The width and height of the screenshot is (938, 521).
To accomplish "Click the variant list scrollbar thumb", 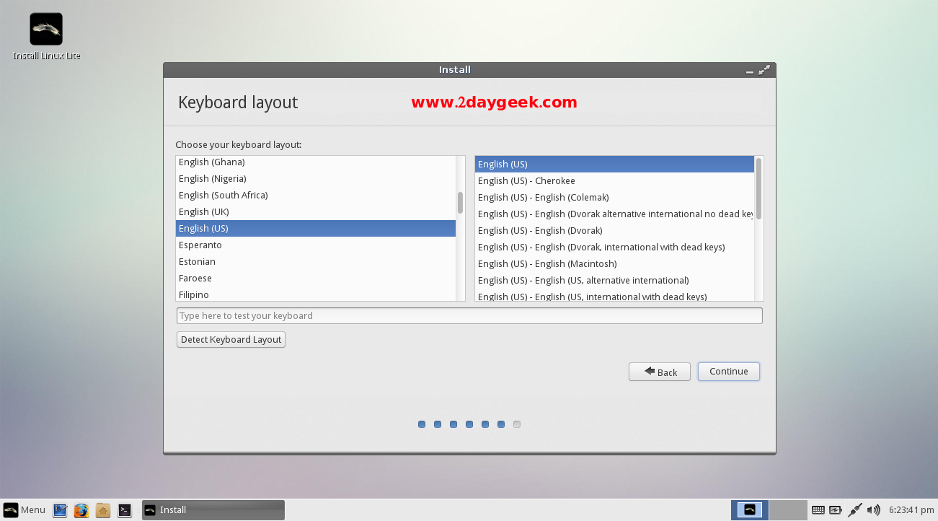I will [x=758, y=188].
